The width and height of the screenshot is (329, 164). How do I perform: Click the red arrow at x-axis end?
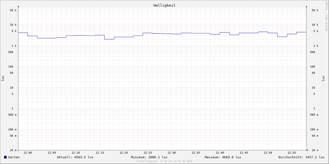pos(308,150)
